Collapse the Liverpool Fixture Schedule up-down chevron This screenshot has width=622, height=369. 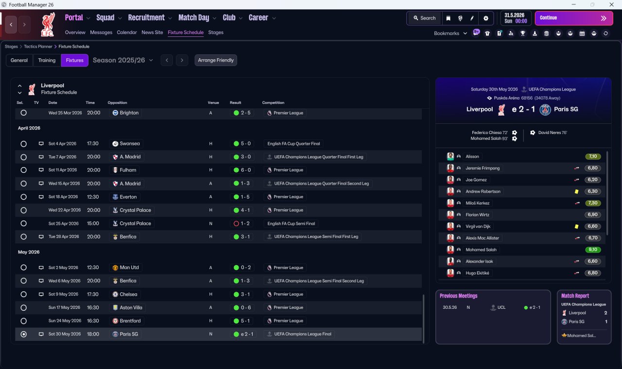20,89
